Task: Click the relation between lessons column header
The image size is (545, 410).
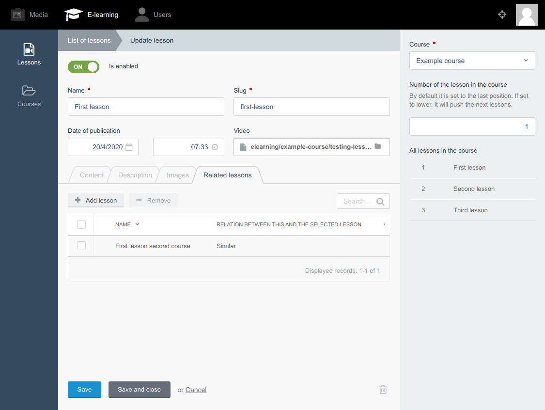Action: (x=289, y=224)
